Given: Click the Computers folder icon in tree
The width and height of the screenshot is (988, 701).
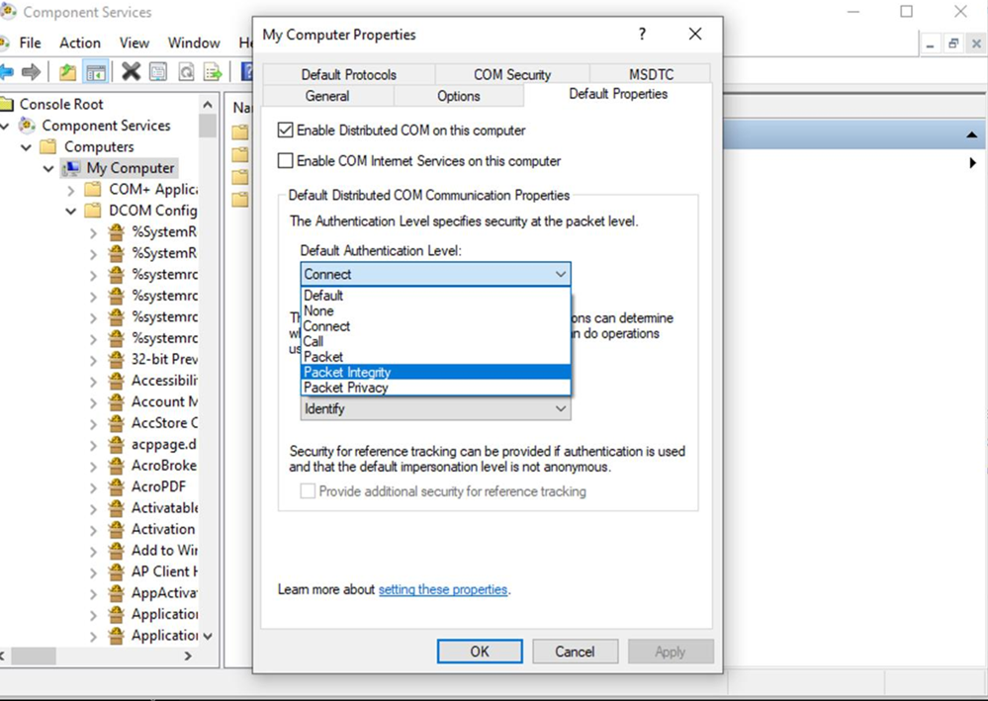Looking at the screenshot, I should coord(47,146).
